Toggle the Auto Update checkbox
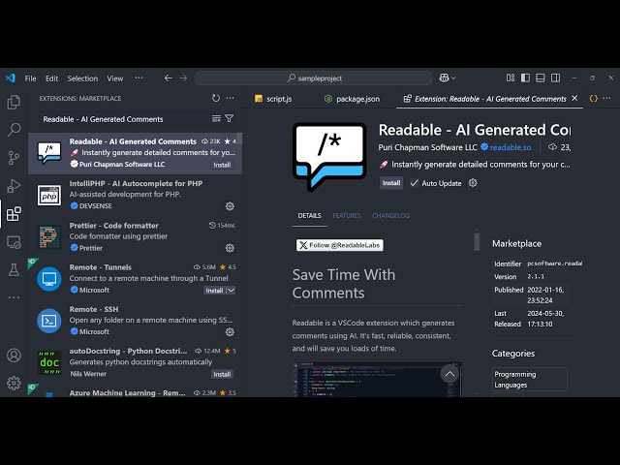 [x=415, y=183]
